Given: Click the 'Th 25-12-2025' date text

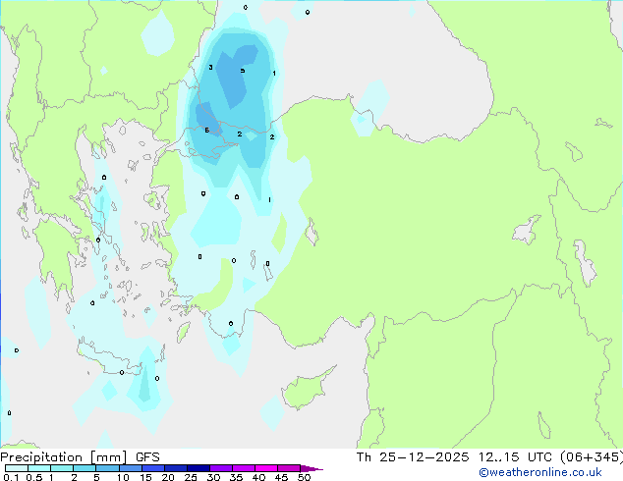Looking at the screenshot, I should pyautogui.click(x=413, y=457).
